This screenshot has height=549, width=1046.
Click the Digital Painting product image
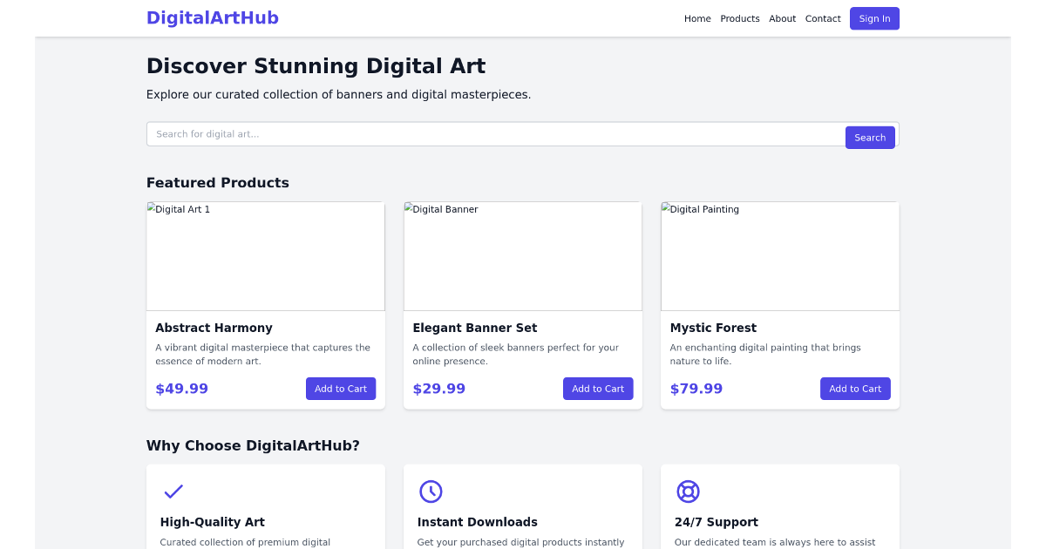coord(779,255)
